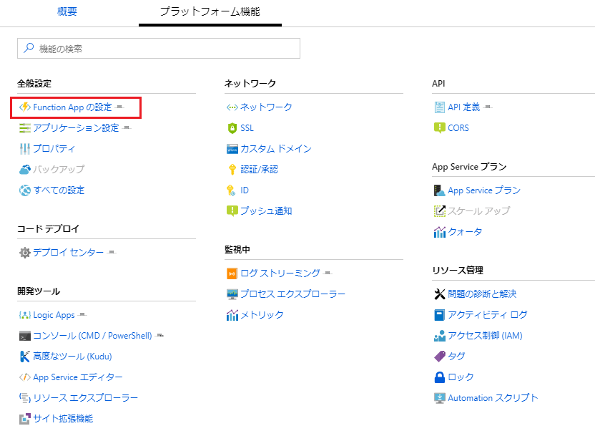Click the 問題の診断と解決 tools icon
The height and width of the screenshot is (431, 595).
tap(439, 294)
